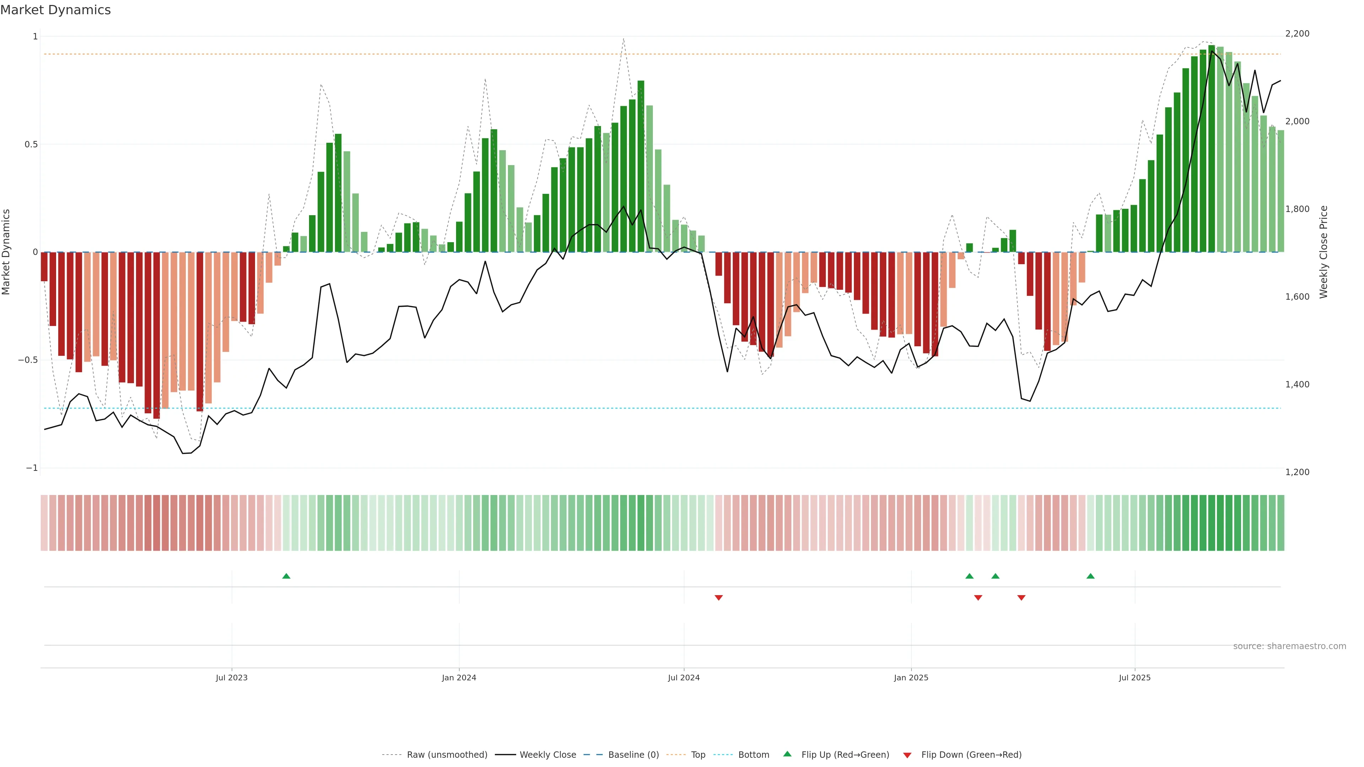Click the green triangle icon in the legend
Image resolution: width=1364 pixels, height=767 pixels.
click(x=787, y=754)
